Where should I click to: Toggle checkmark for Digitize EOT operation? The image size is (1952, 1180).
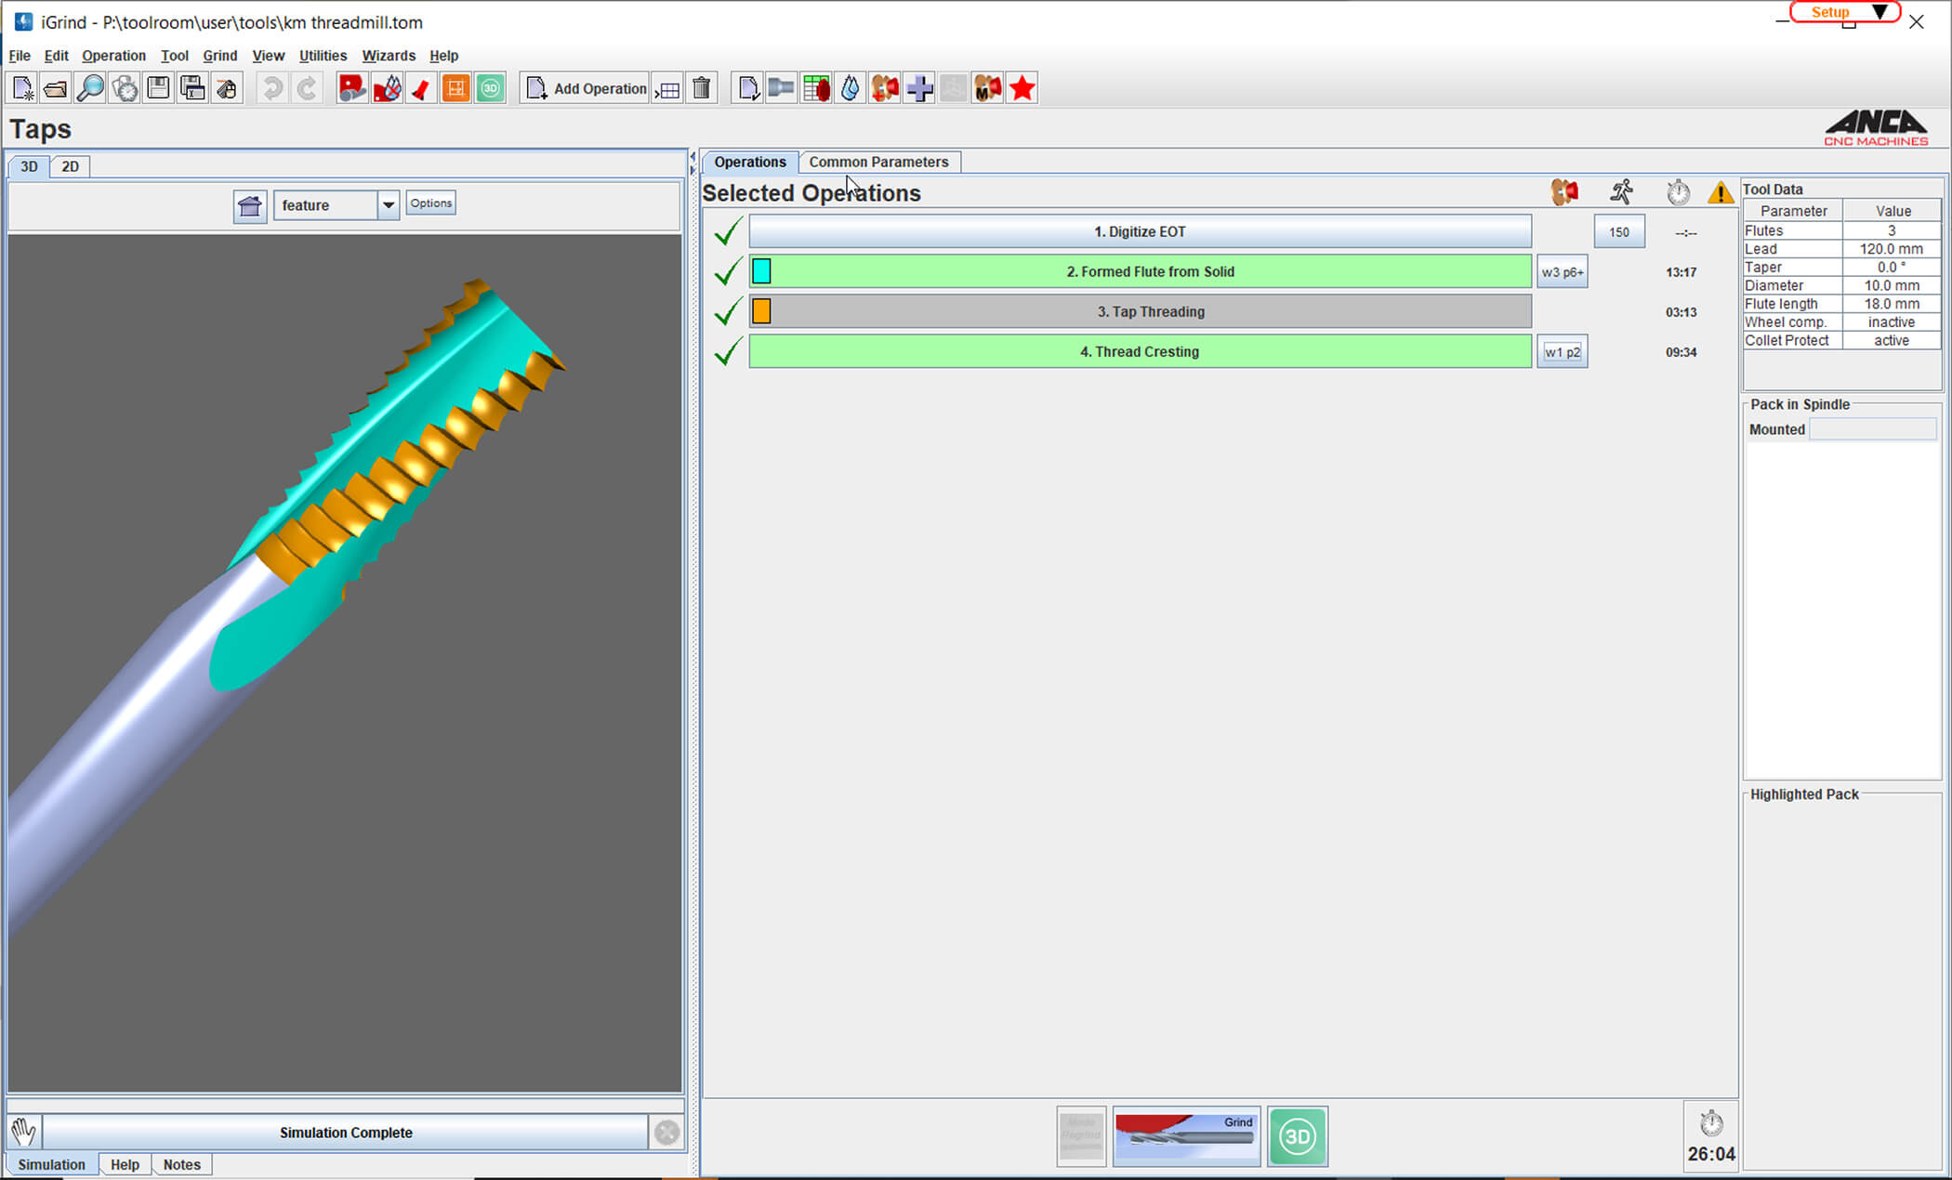(728, 231)
